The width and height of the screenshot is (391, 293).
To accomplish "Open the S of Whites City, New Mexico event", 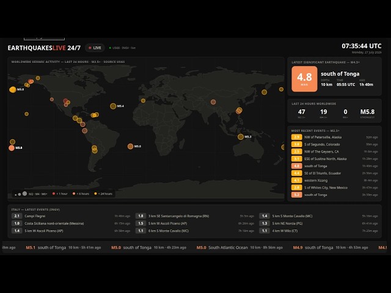I will (x=334, y=187).
